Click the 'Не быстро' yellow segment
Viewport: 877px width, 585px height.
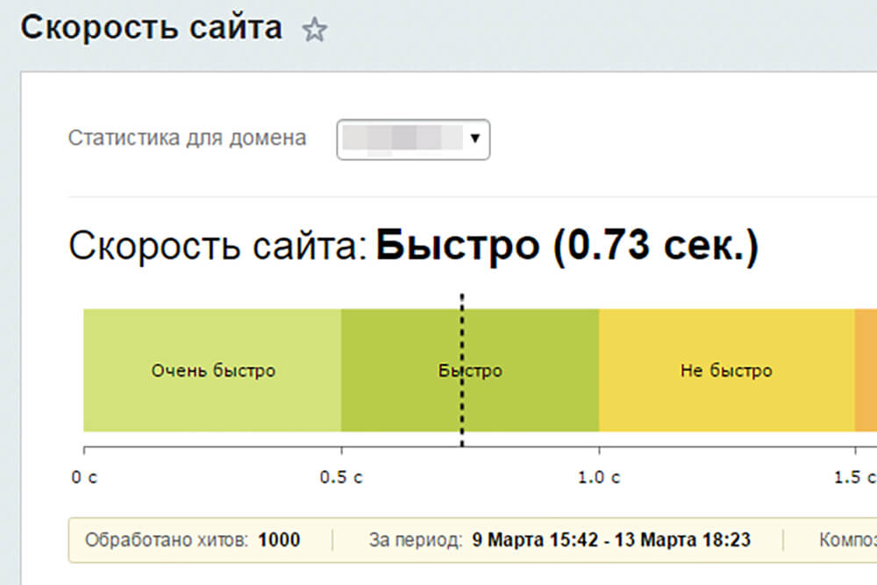pyautogui.click(x=726, y=370)
